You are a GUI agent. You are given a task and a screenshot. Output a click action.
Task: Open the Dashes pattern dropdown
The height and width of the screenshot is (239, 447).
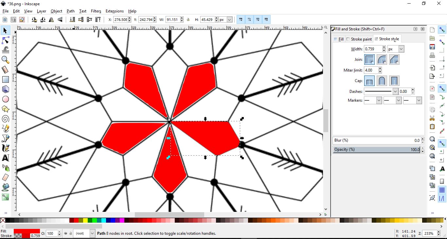coord(381,92)
